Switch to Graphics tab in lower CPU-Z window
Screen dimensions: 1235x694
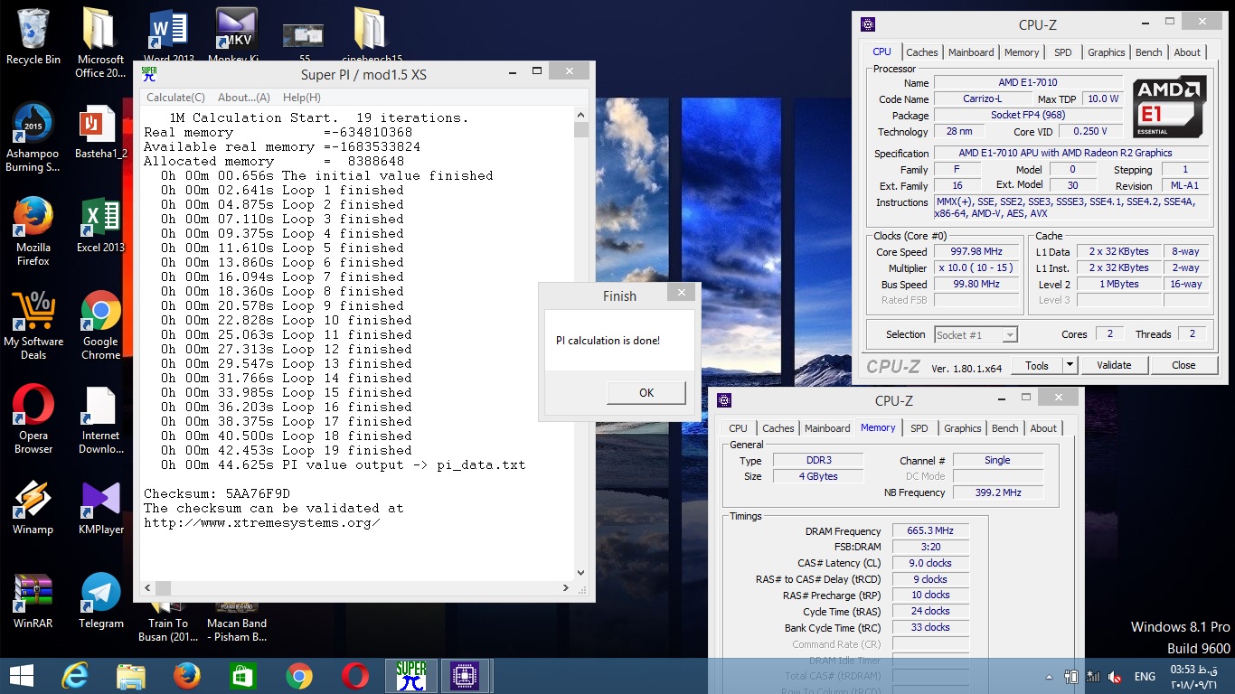(x=963, y=428)
